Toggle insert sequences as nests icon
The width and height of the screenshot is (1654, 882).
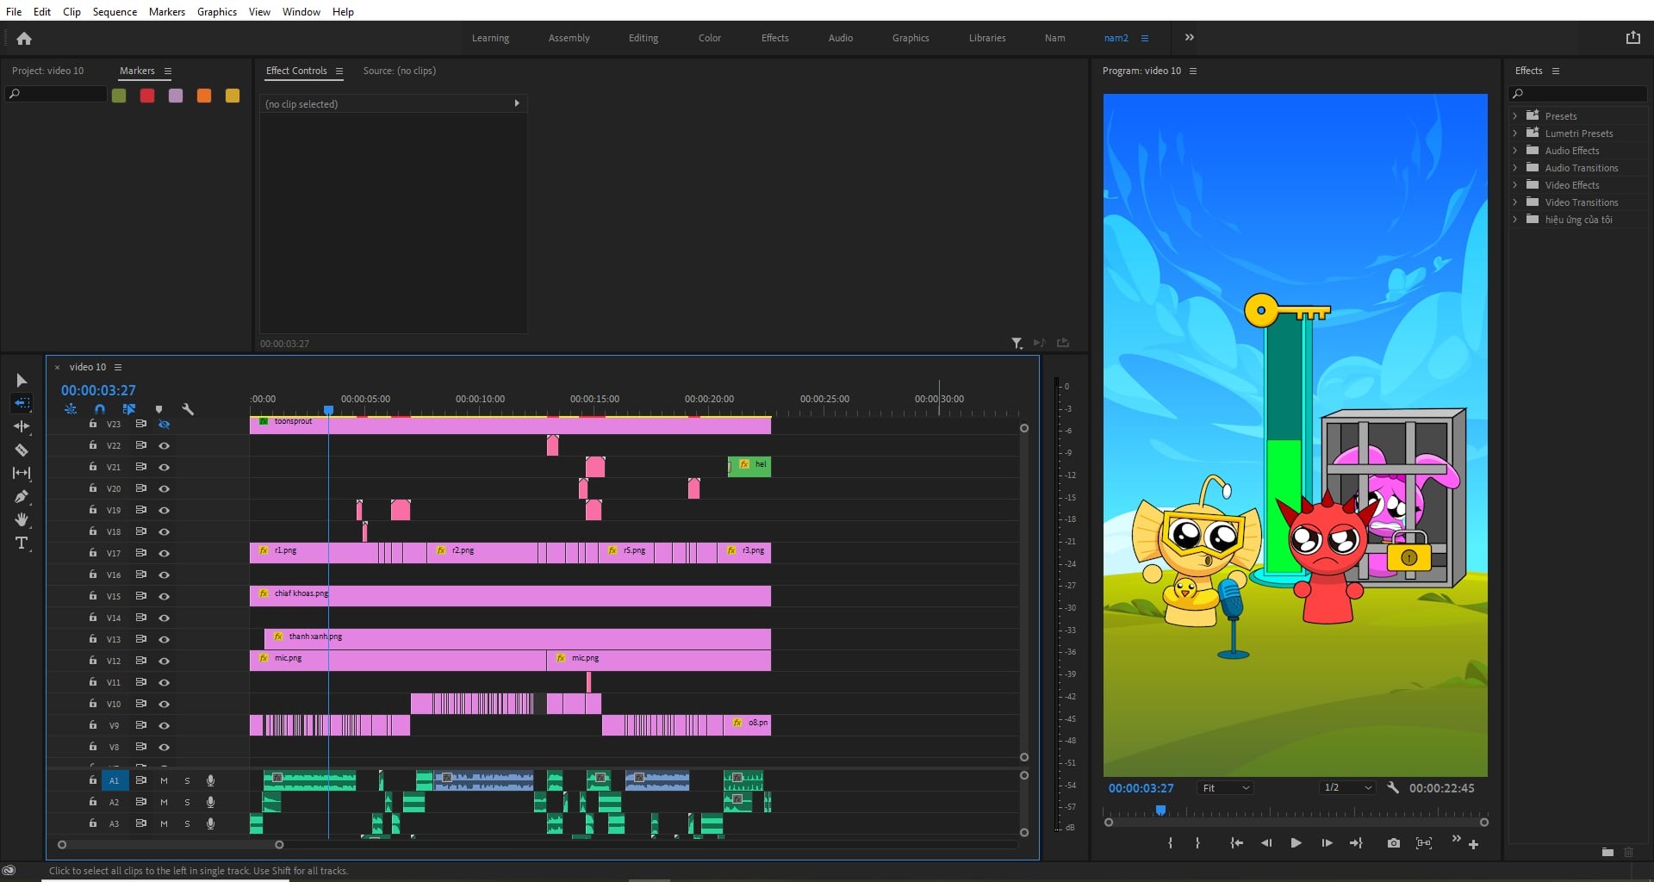71,409
